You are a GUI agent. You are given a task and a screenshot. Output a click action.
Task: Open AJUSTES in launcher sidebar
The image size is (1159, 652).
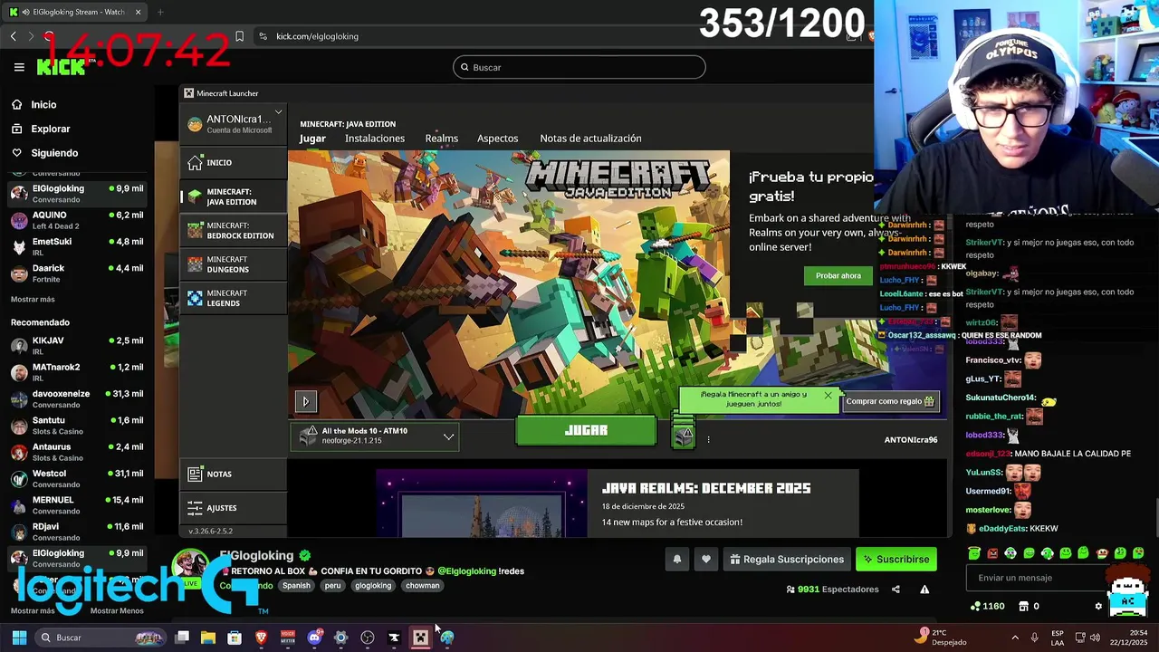click(x=234, y=508)
